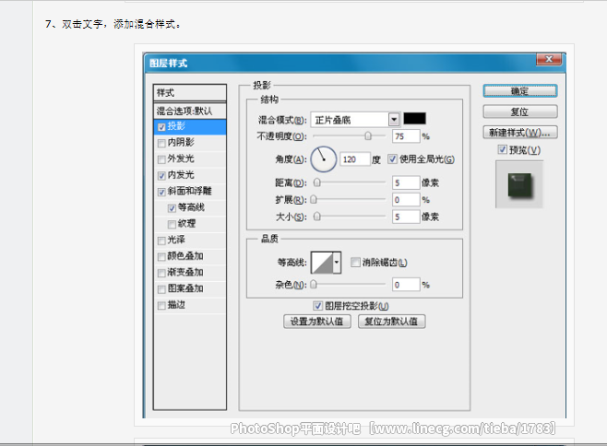Enable the 渐变叠加 checkbox
Screen dimensions: 607x446
tap(161, 273)
